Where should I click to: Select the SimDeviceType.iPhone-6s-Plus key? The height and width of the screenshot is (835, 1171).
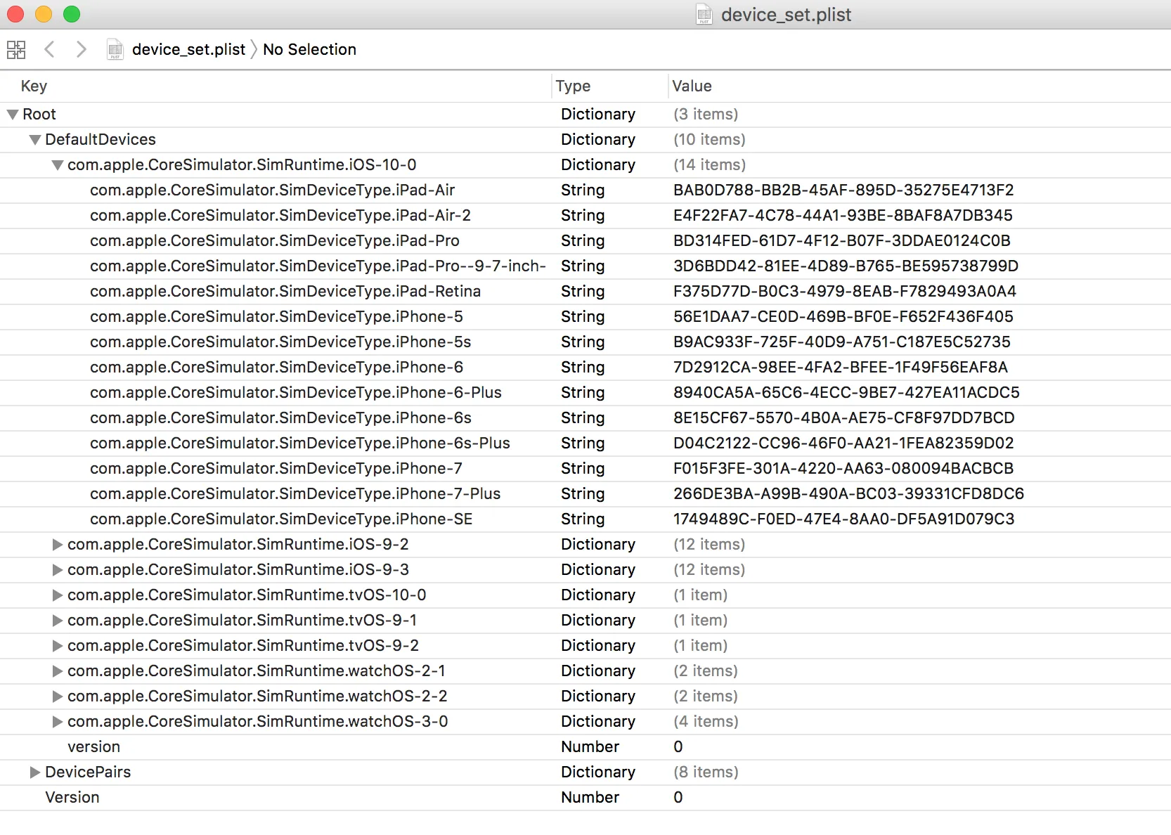(300, 443)
